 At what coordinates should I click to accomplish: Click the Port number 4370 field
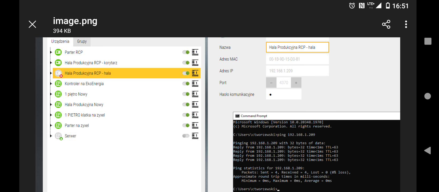[x=284, y=83]
